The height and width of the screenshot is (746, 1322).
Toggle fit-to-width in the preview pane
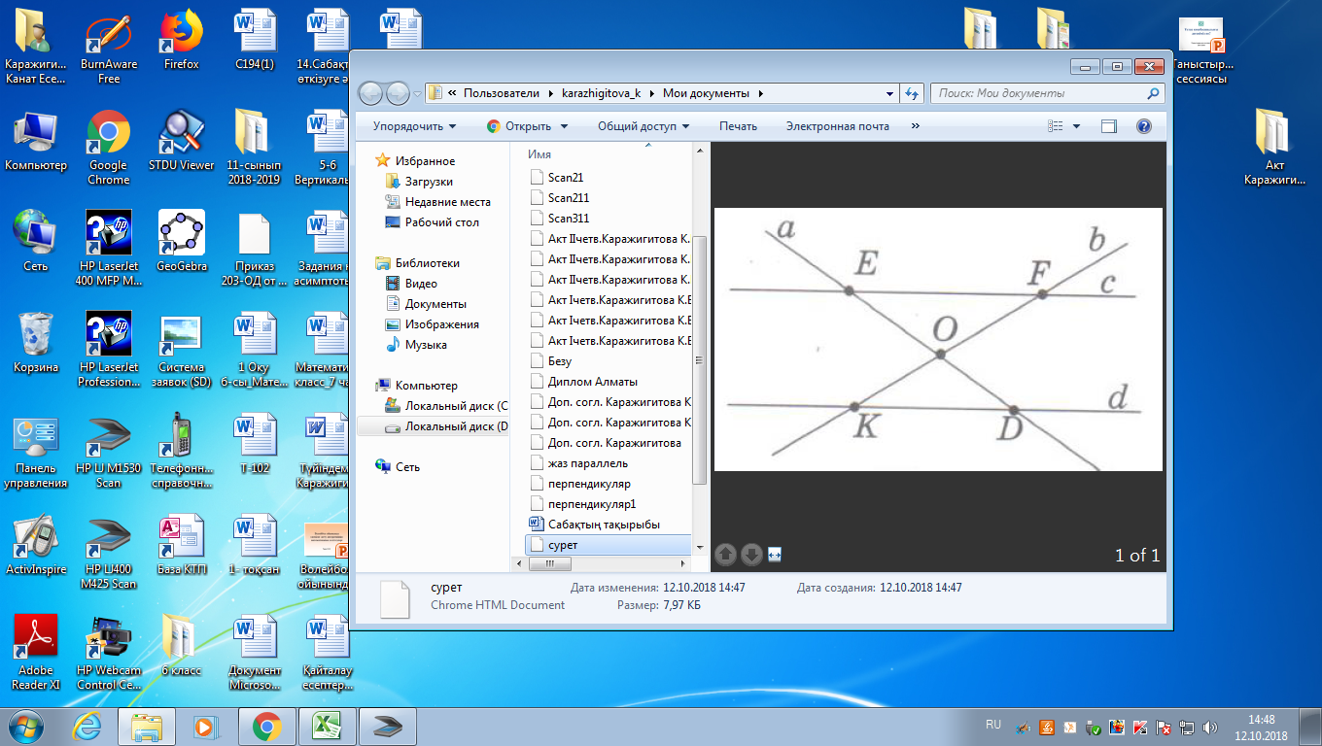point(775,555)
